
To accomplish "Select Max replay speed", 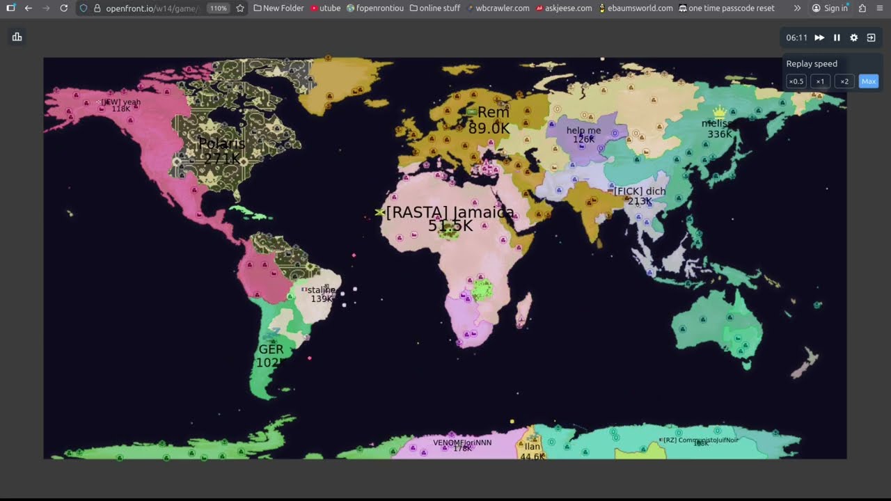I will point(868,81).
